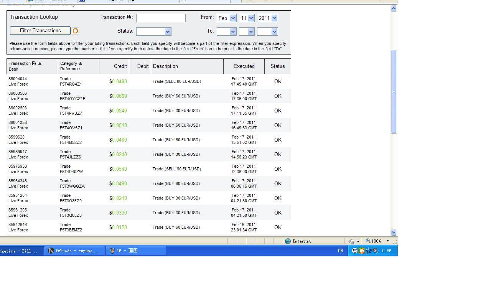Click the fxTrade taskbar icon
Screen dimensions: 491x307
(51, 251)
